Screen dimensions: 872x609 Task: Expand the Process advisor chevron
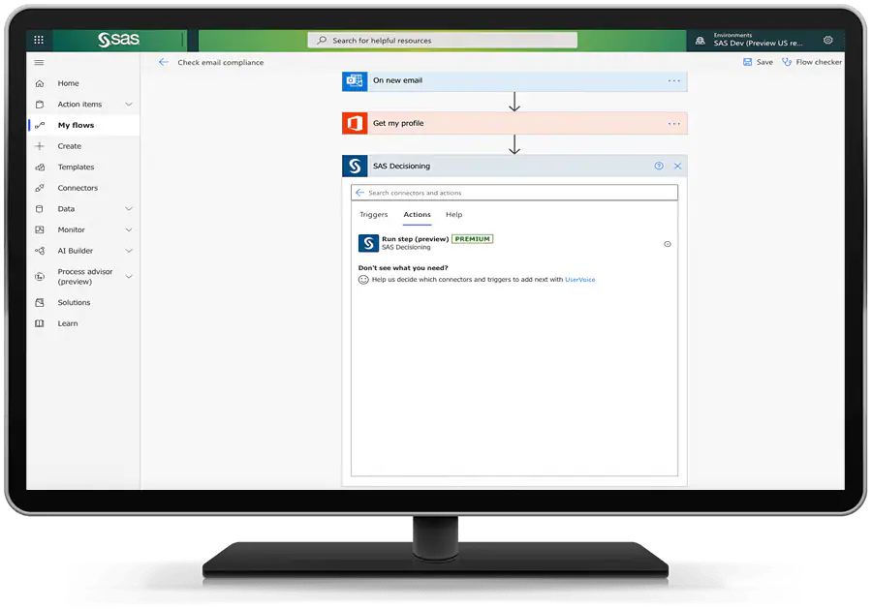129,276
